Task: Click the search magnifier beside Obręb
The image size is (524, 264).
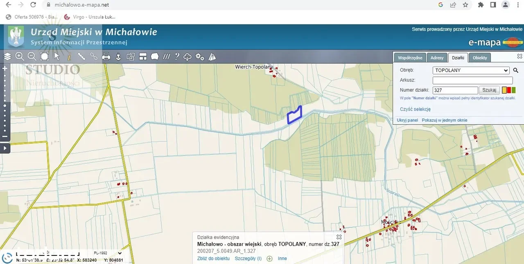Action: [516, 70]
